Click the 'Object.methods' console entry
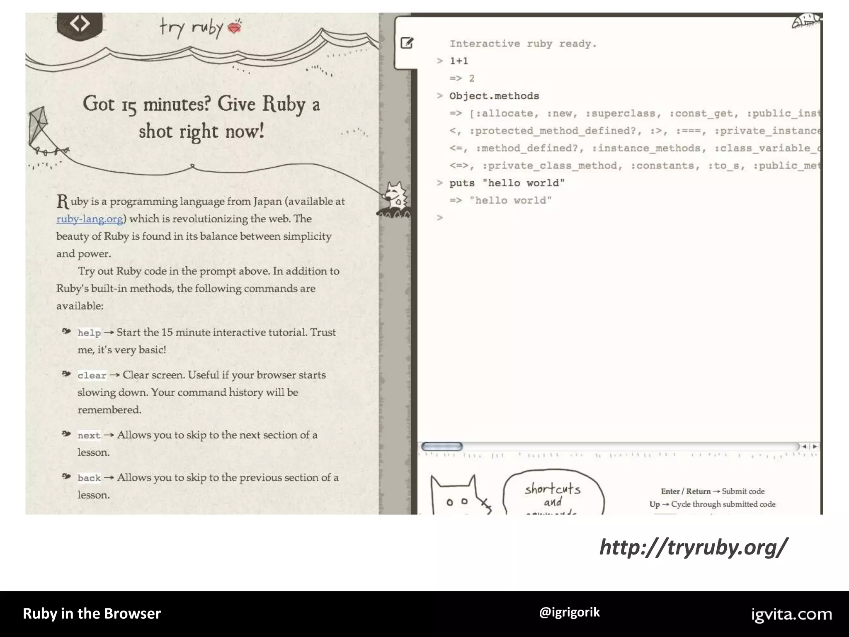 point(494,96)
